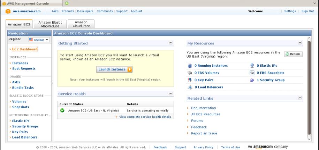319x150 pixels.
Task: Click the AWS orange cube logo
Action: click(x=8, y=11)
